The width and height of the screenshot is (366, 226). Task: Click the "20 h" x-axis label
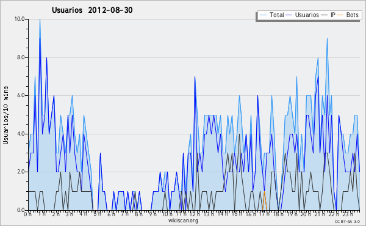(306, 214)
